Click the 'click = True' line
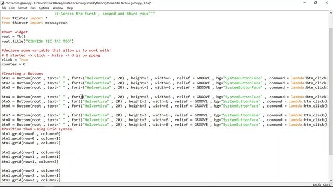Screen dimensions: 333x187 tap(15, 60)
